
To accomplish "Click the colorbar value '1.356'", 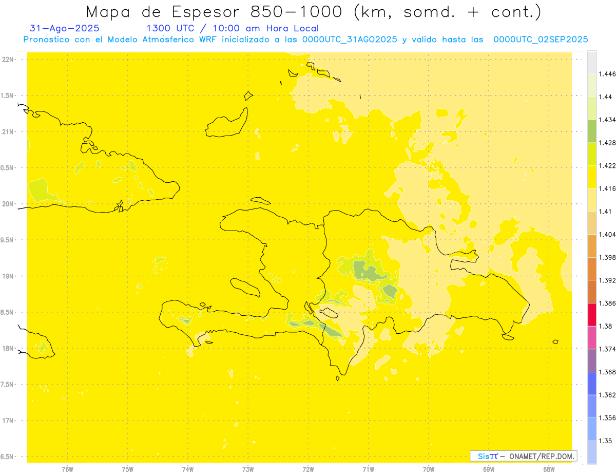I will tap(607, 418).
